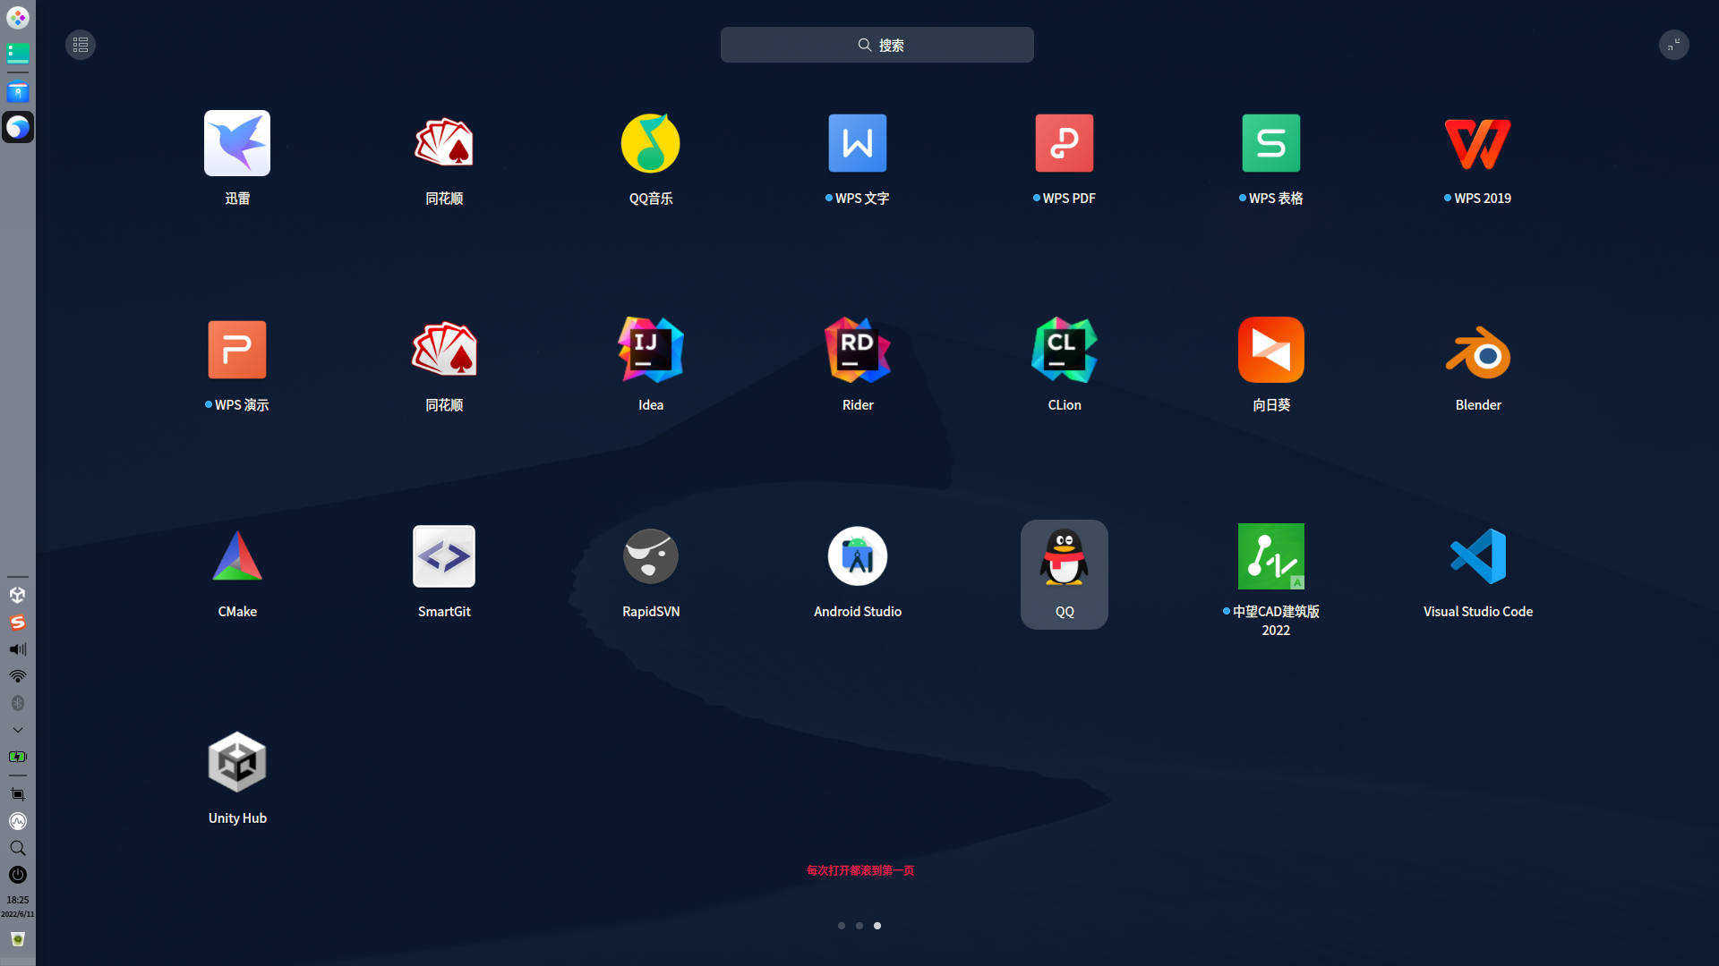Go to second launcher page dot
This screenshot has width=1719, height=966.
pyautogui.click(x=859, y=926)
